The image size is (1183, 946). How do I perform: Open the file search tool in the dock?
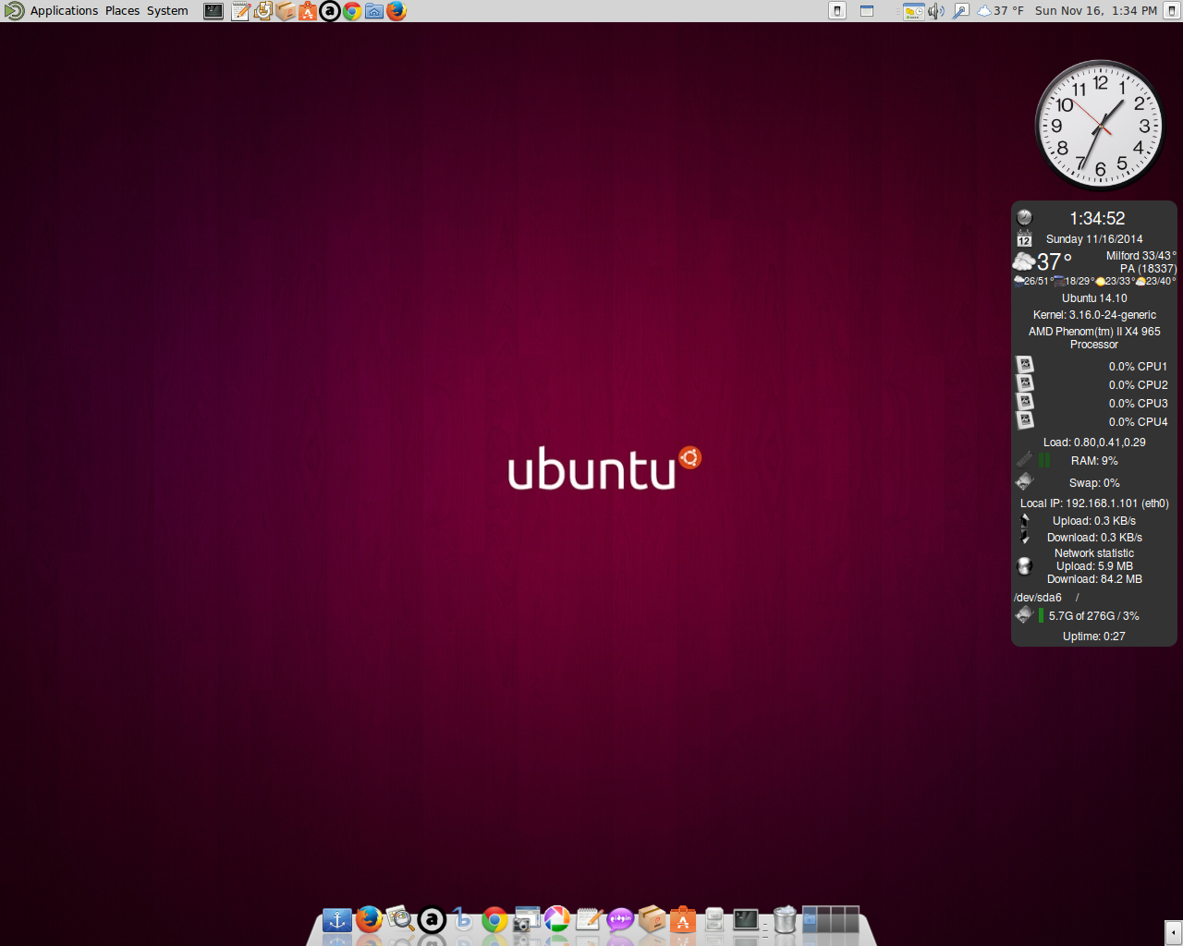400,920
